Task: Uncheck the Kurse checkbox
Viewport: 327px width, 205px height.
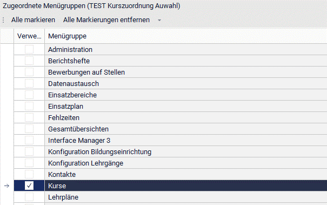Action: (29, 186)
